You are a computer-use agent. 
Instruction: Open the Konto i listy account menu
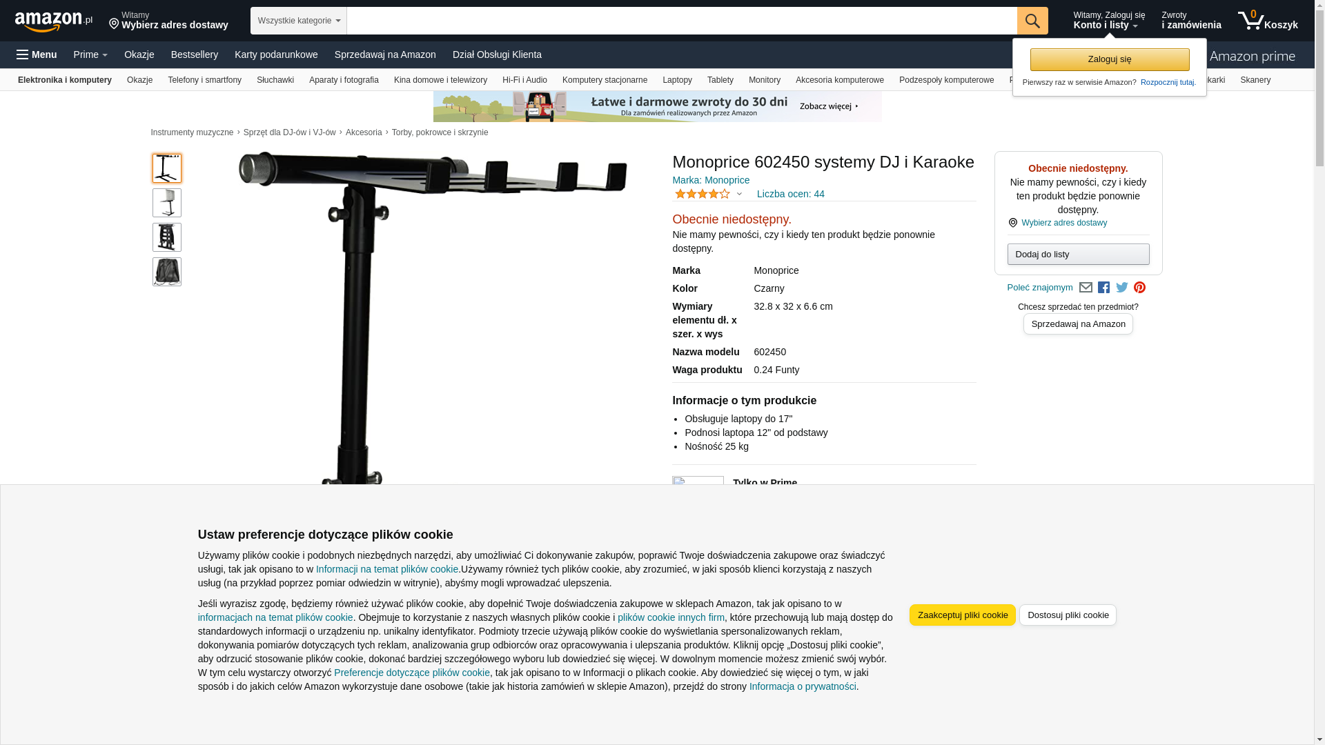tap(1108, 21)
